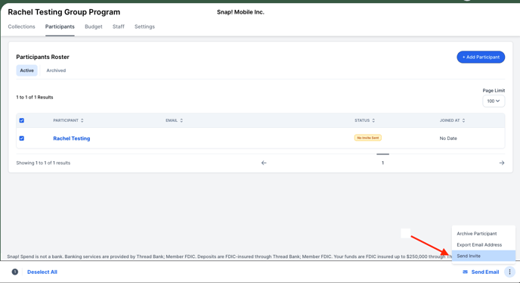The width and height of the screenshot is (520, 283).
Task: Switch to the Budget tab
Action: coord(94,26)
